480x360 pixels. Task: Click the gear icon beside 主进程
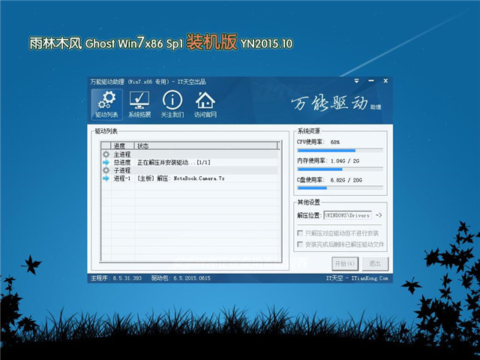coord(106,154)
